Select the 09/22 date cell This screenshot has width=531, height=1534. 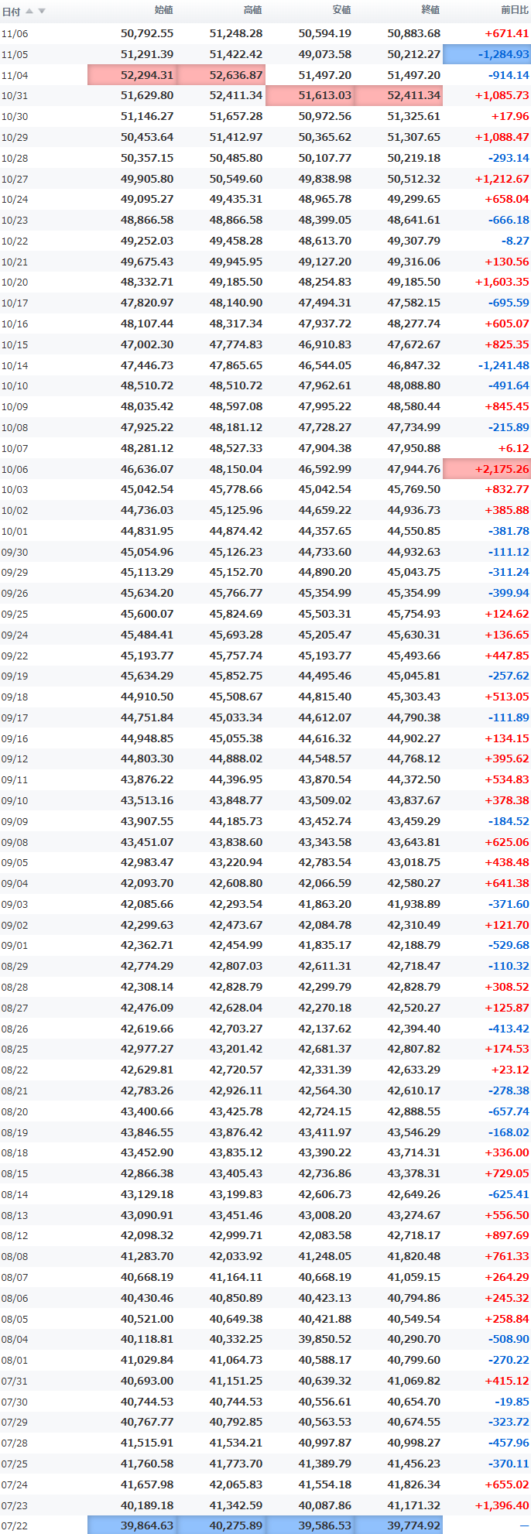(x=15, y=656)
